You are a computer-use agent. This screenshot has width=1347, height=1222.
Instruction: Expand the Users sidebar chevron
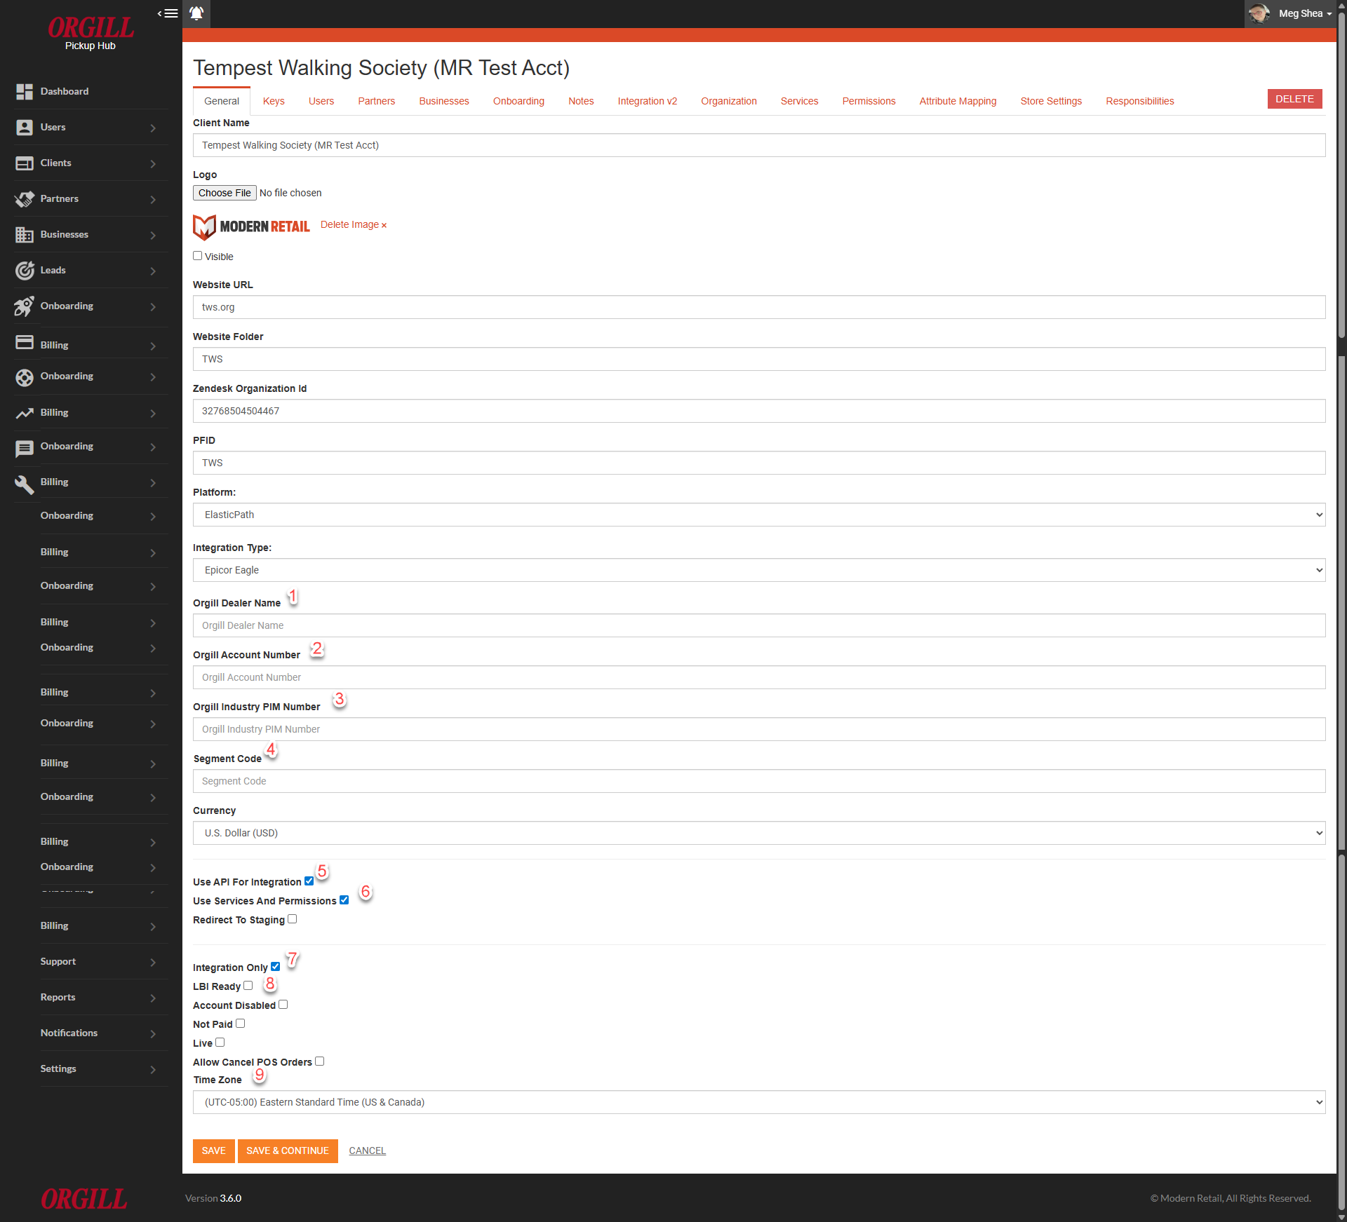coord(153,128)
